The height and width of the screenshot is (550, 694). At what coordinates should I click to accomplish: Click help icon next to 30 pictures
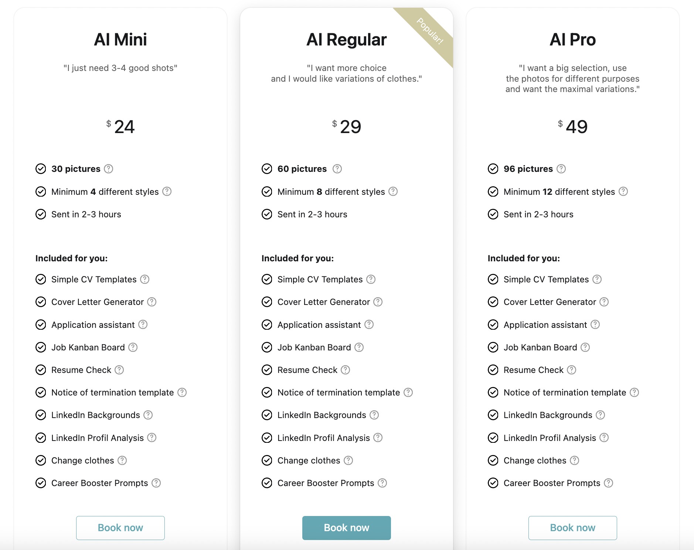pyautogui.click(x=108, y=169)
